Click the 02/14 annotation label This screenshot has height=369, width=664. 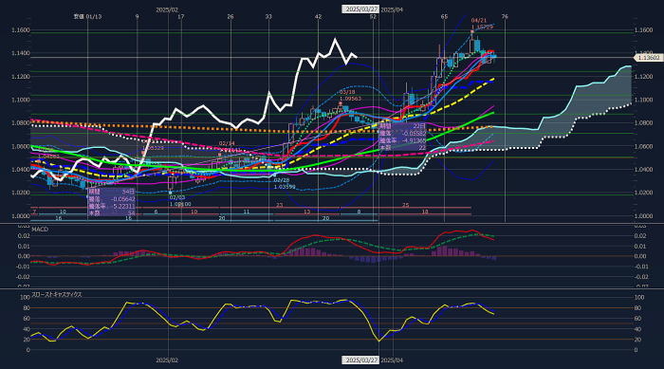[x=227, y=143]
